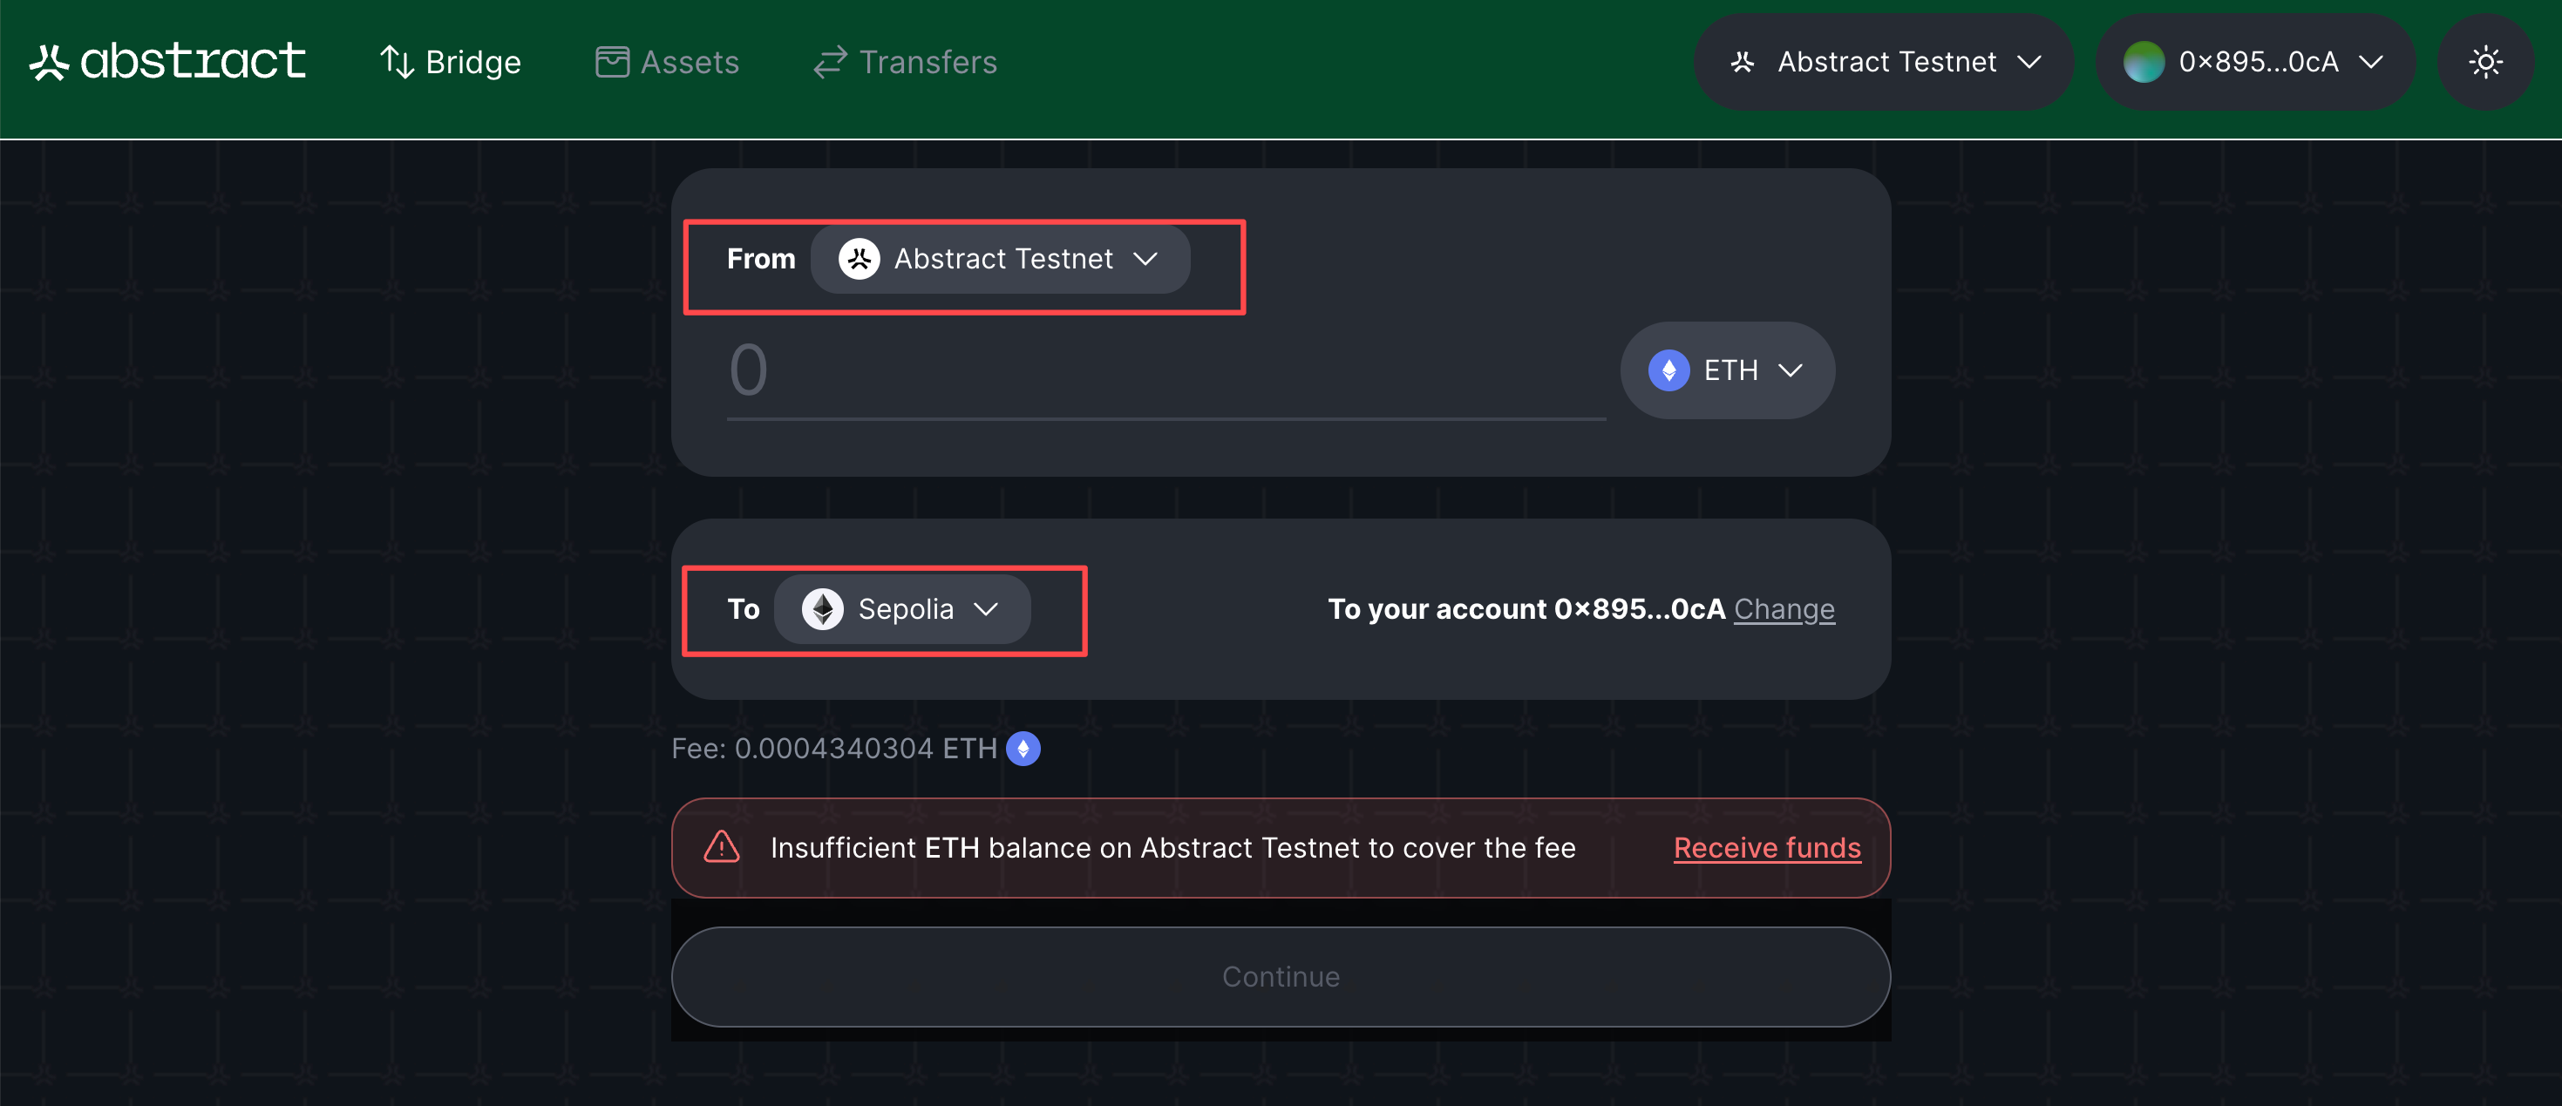Viewport: 2562px width, 1106px height.
Task: Expand the ETH token selector
Action: pyautogui.click(x=1728, y=371)
